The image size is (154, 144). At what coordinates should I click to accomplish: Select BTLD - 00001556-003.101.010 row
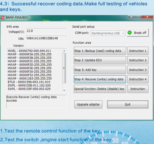click(29, 82)
